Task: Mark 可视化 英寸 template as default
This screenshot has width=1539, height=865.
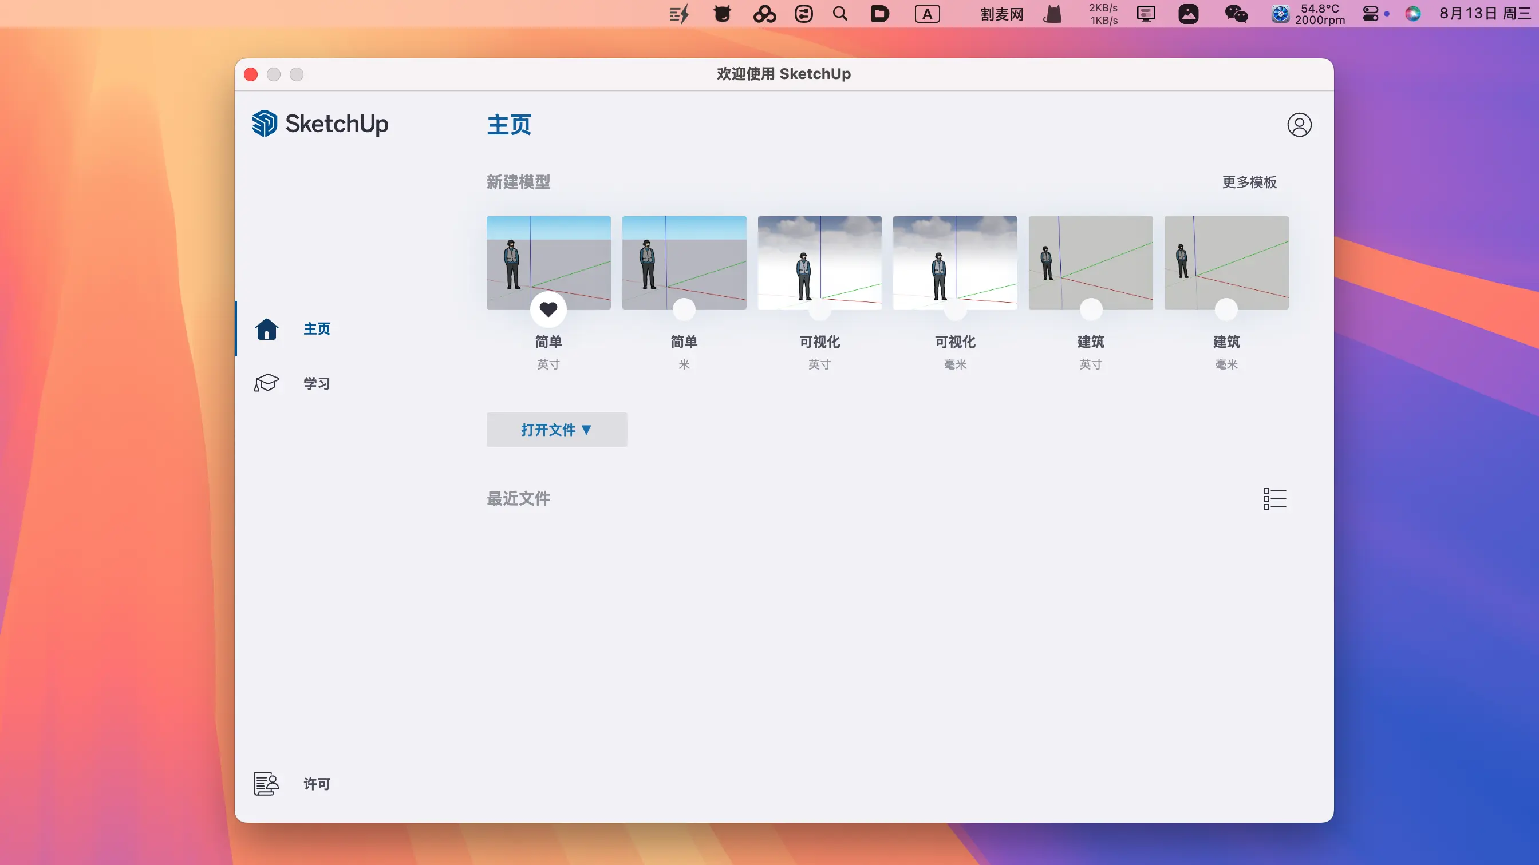Action: 820,310
